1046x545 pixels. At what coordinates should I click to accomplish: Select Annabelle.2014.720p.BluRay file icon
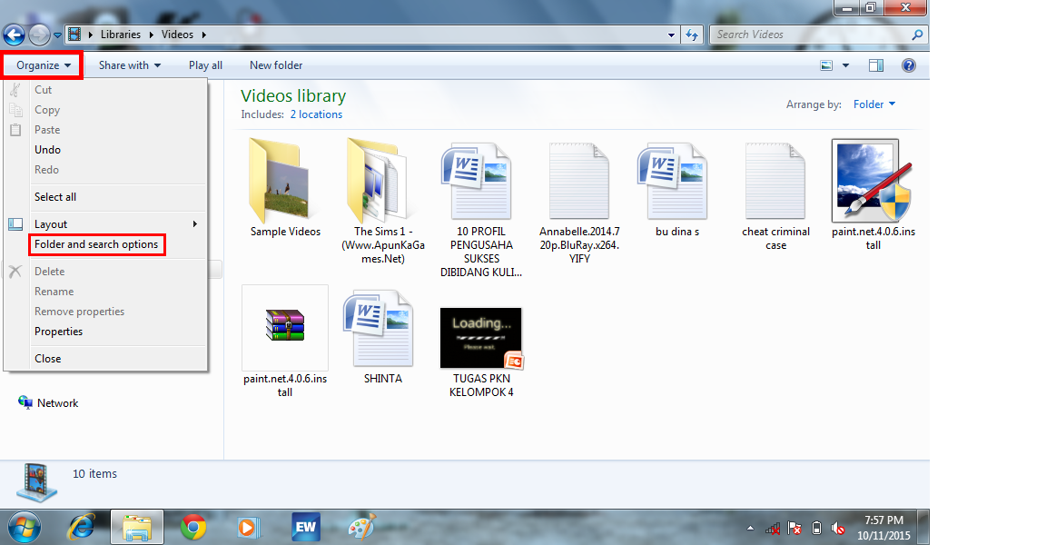pos(578,181)
